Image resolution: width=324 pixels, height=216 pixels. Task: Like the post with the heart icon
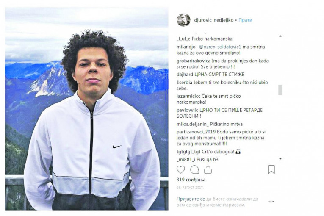[180, 169]
